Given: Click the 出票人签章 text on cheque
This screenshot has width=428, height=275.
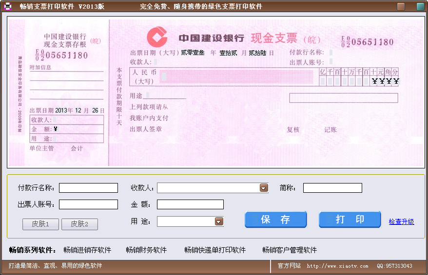Looking at the screenshot, I should coord(146,129).
